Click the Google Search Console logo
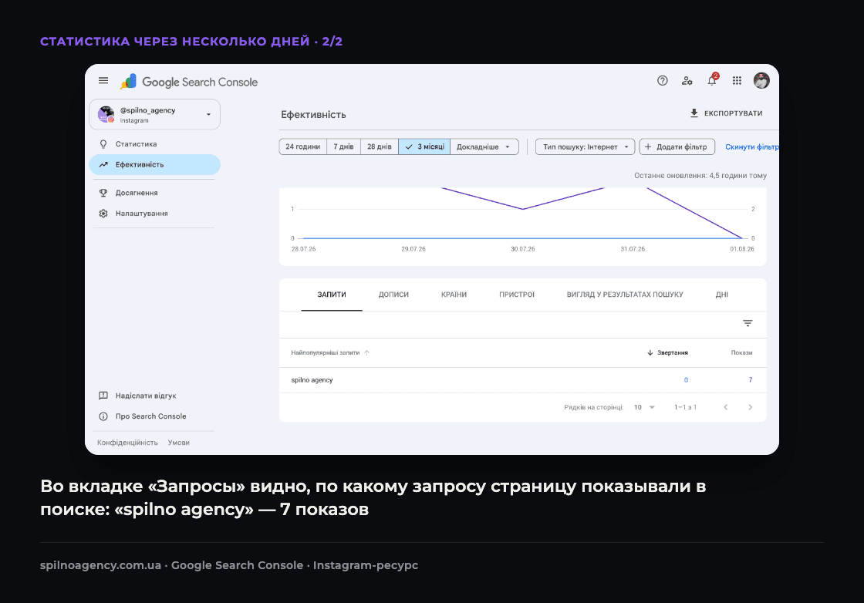This screenshot has width=864, height=603. (x=188, y=82)
